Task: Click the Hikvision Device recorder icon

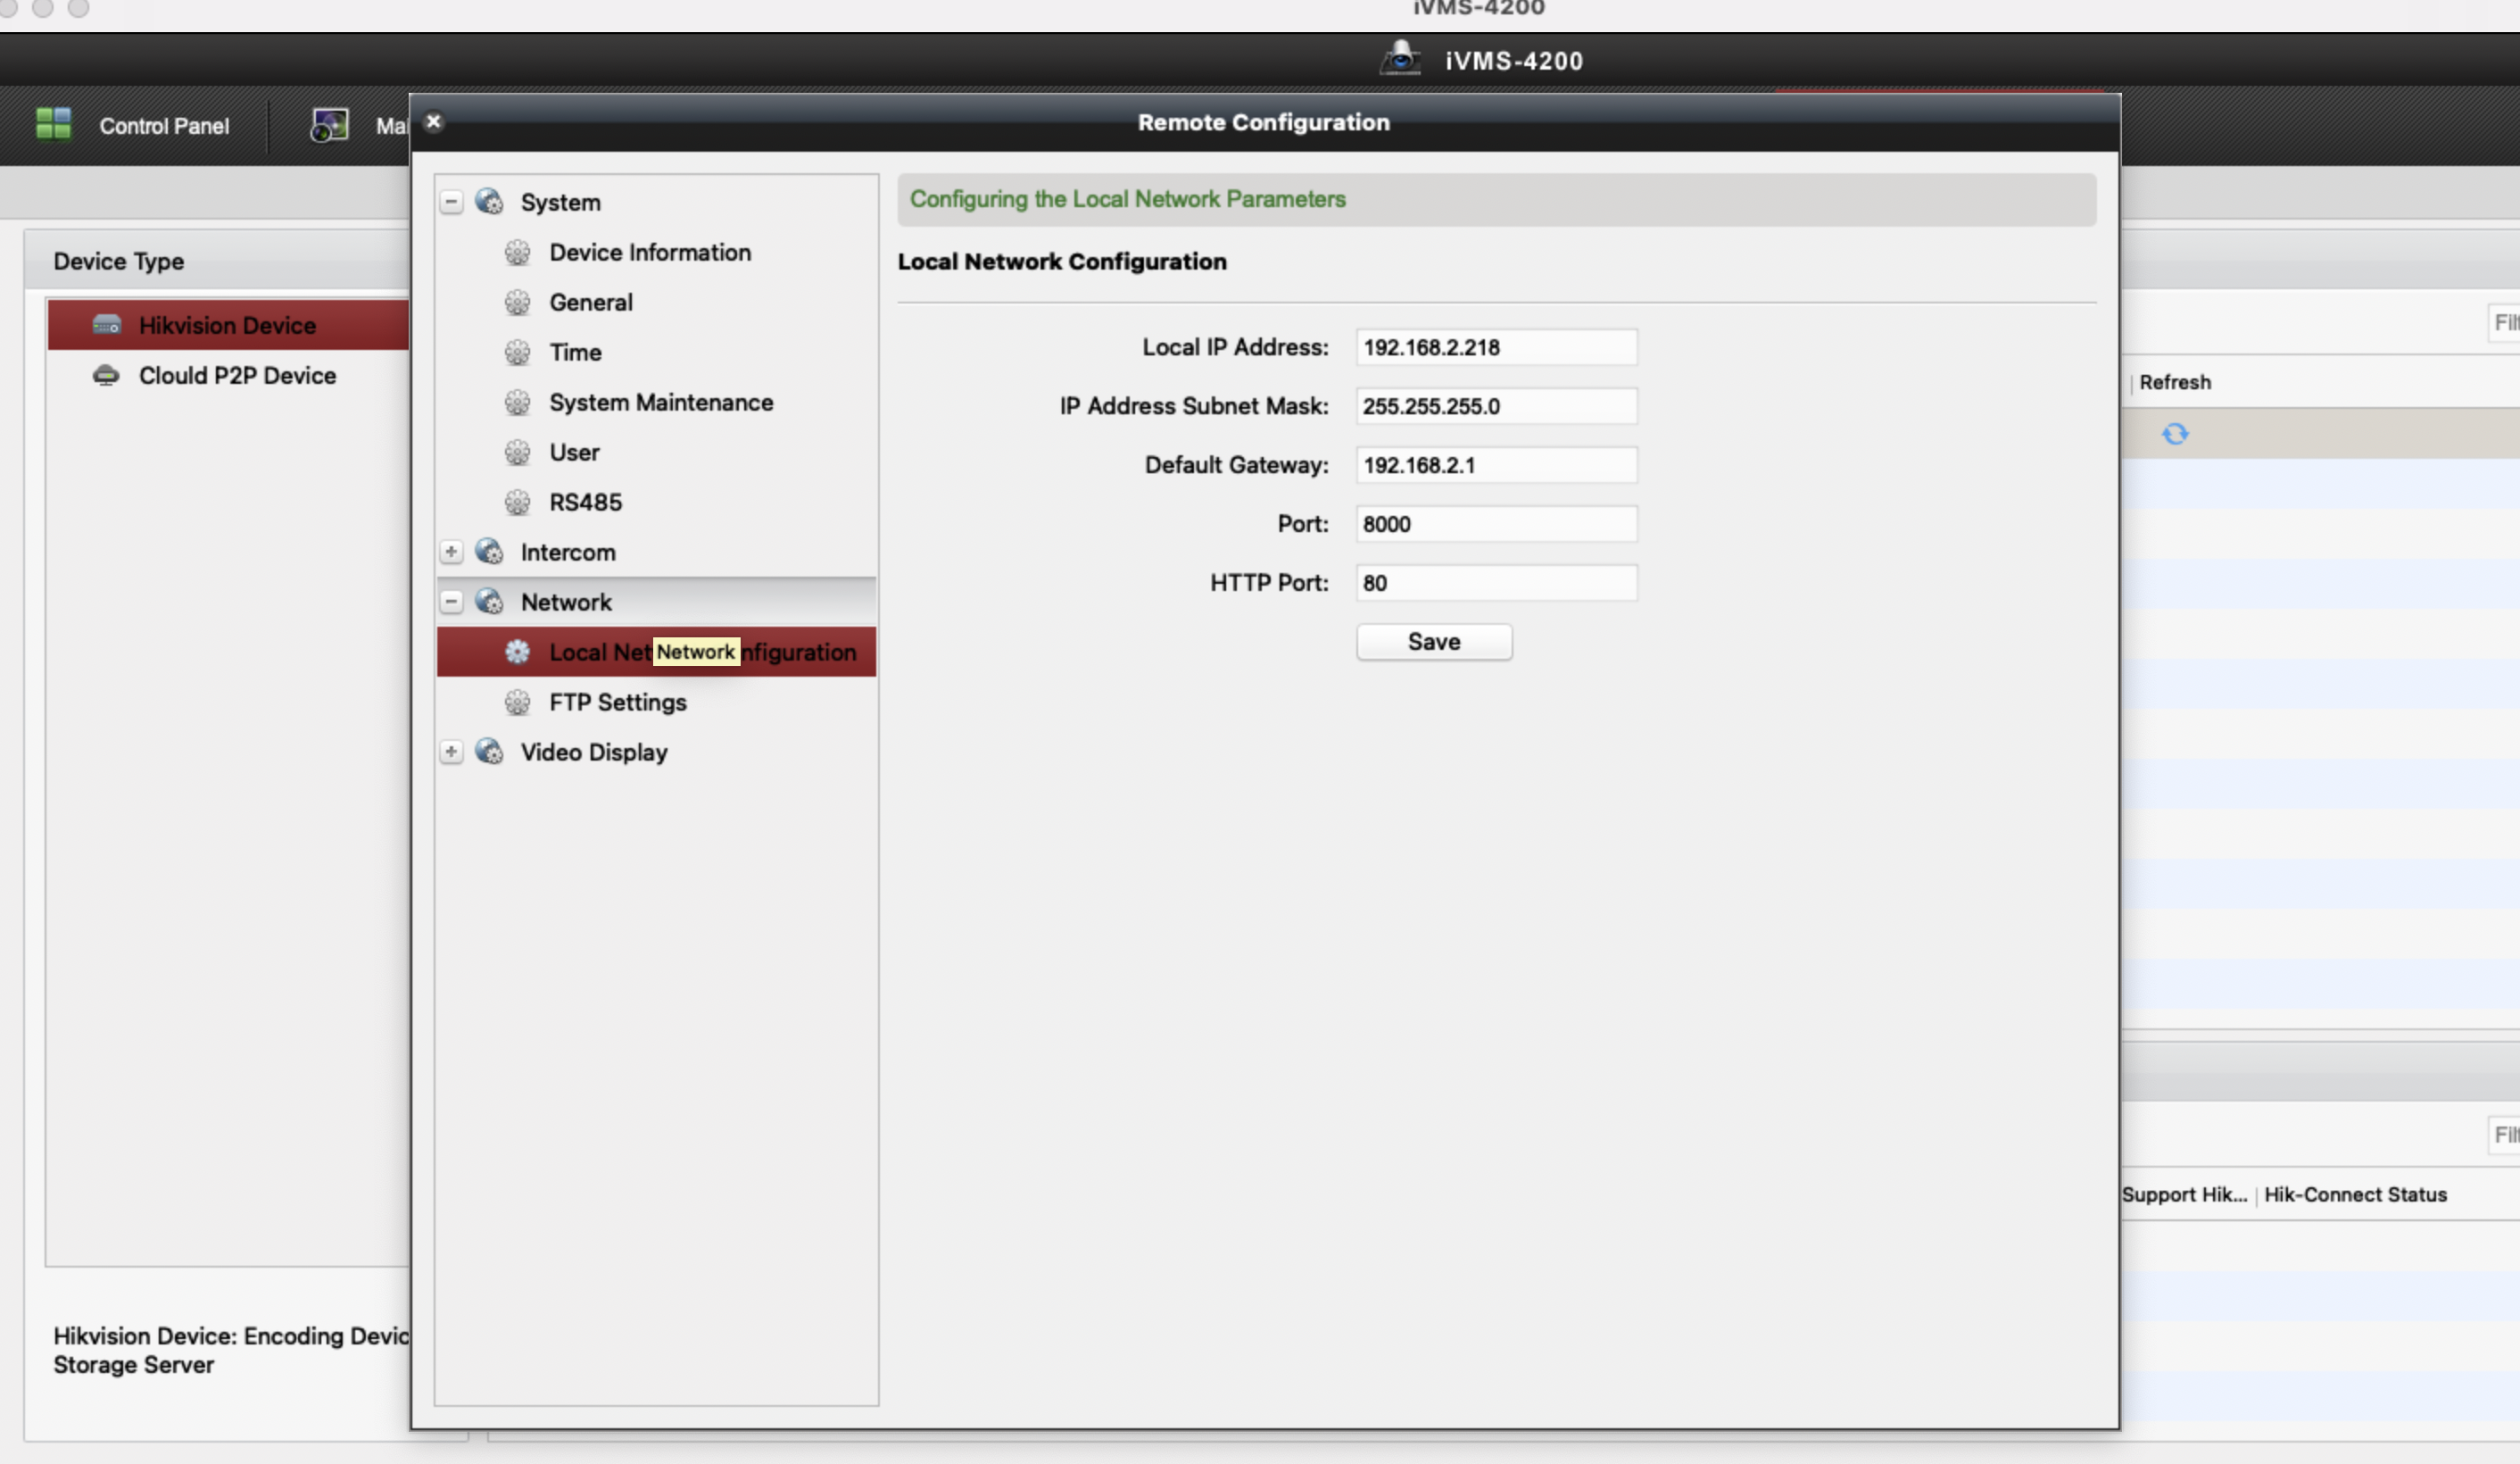Action: point(106,325)
